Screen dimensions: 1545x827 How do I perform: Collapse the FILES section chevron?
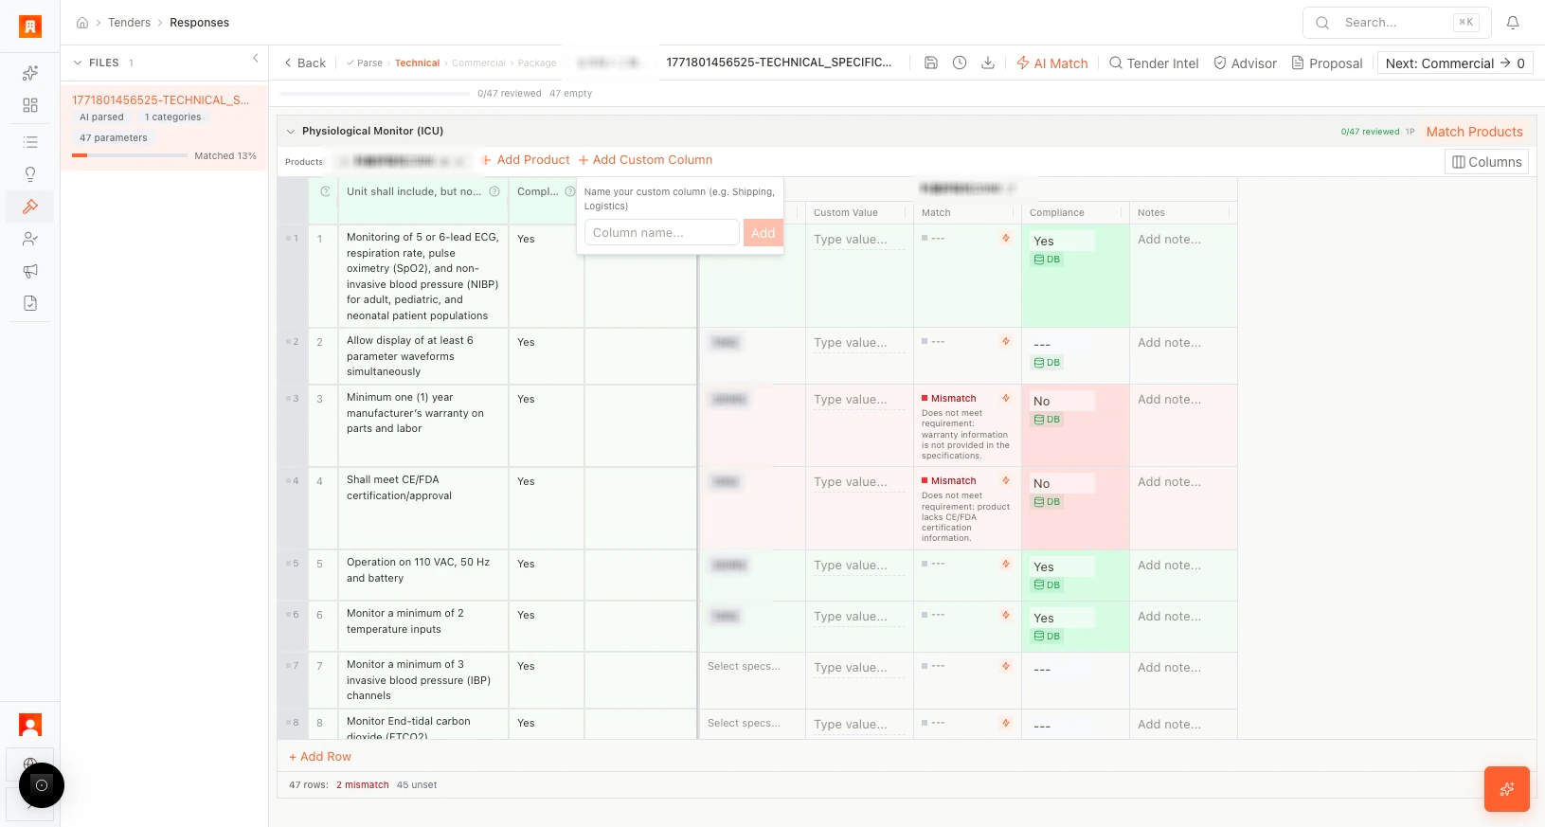click(78, 63)
